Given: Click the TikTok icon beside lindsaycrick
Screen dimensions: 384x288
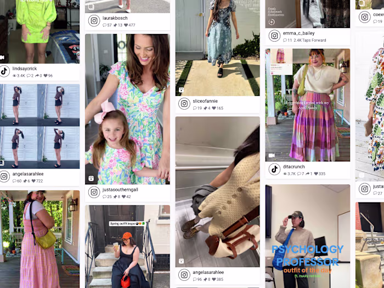Looking at the screenshot, I should pos(4,71).
